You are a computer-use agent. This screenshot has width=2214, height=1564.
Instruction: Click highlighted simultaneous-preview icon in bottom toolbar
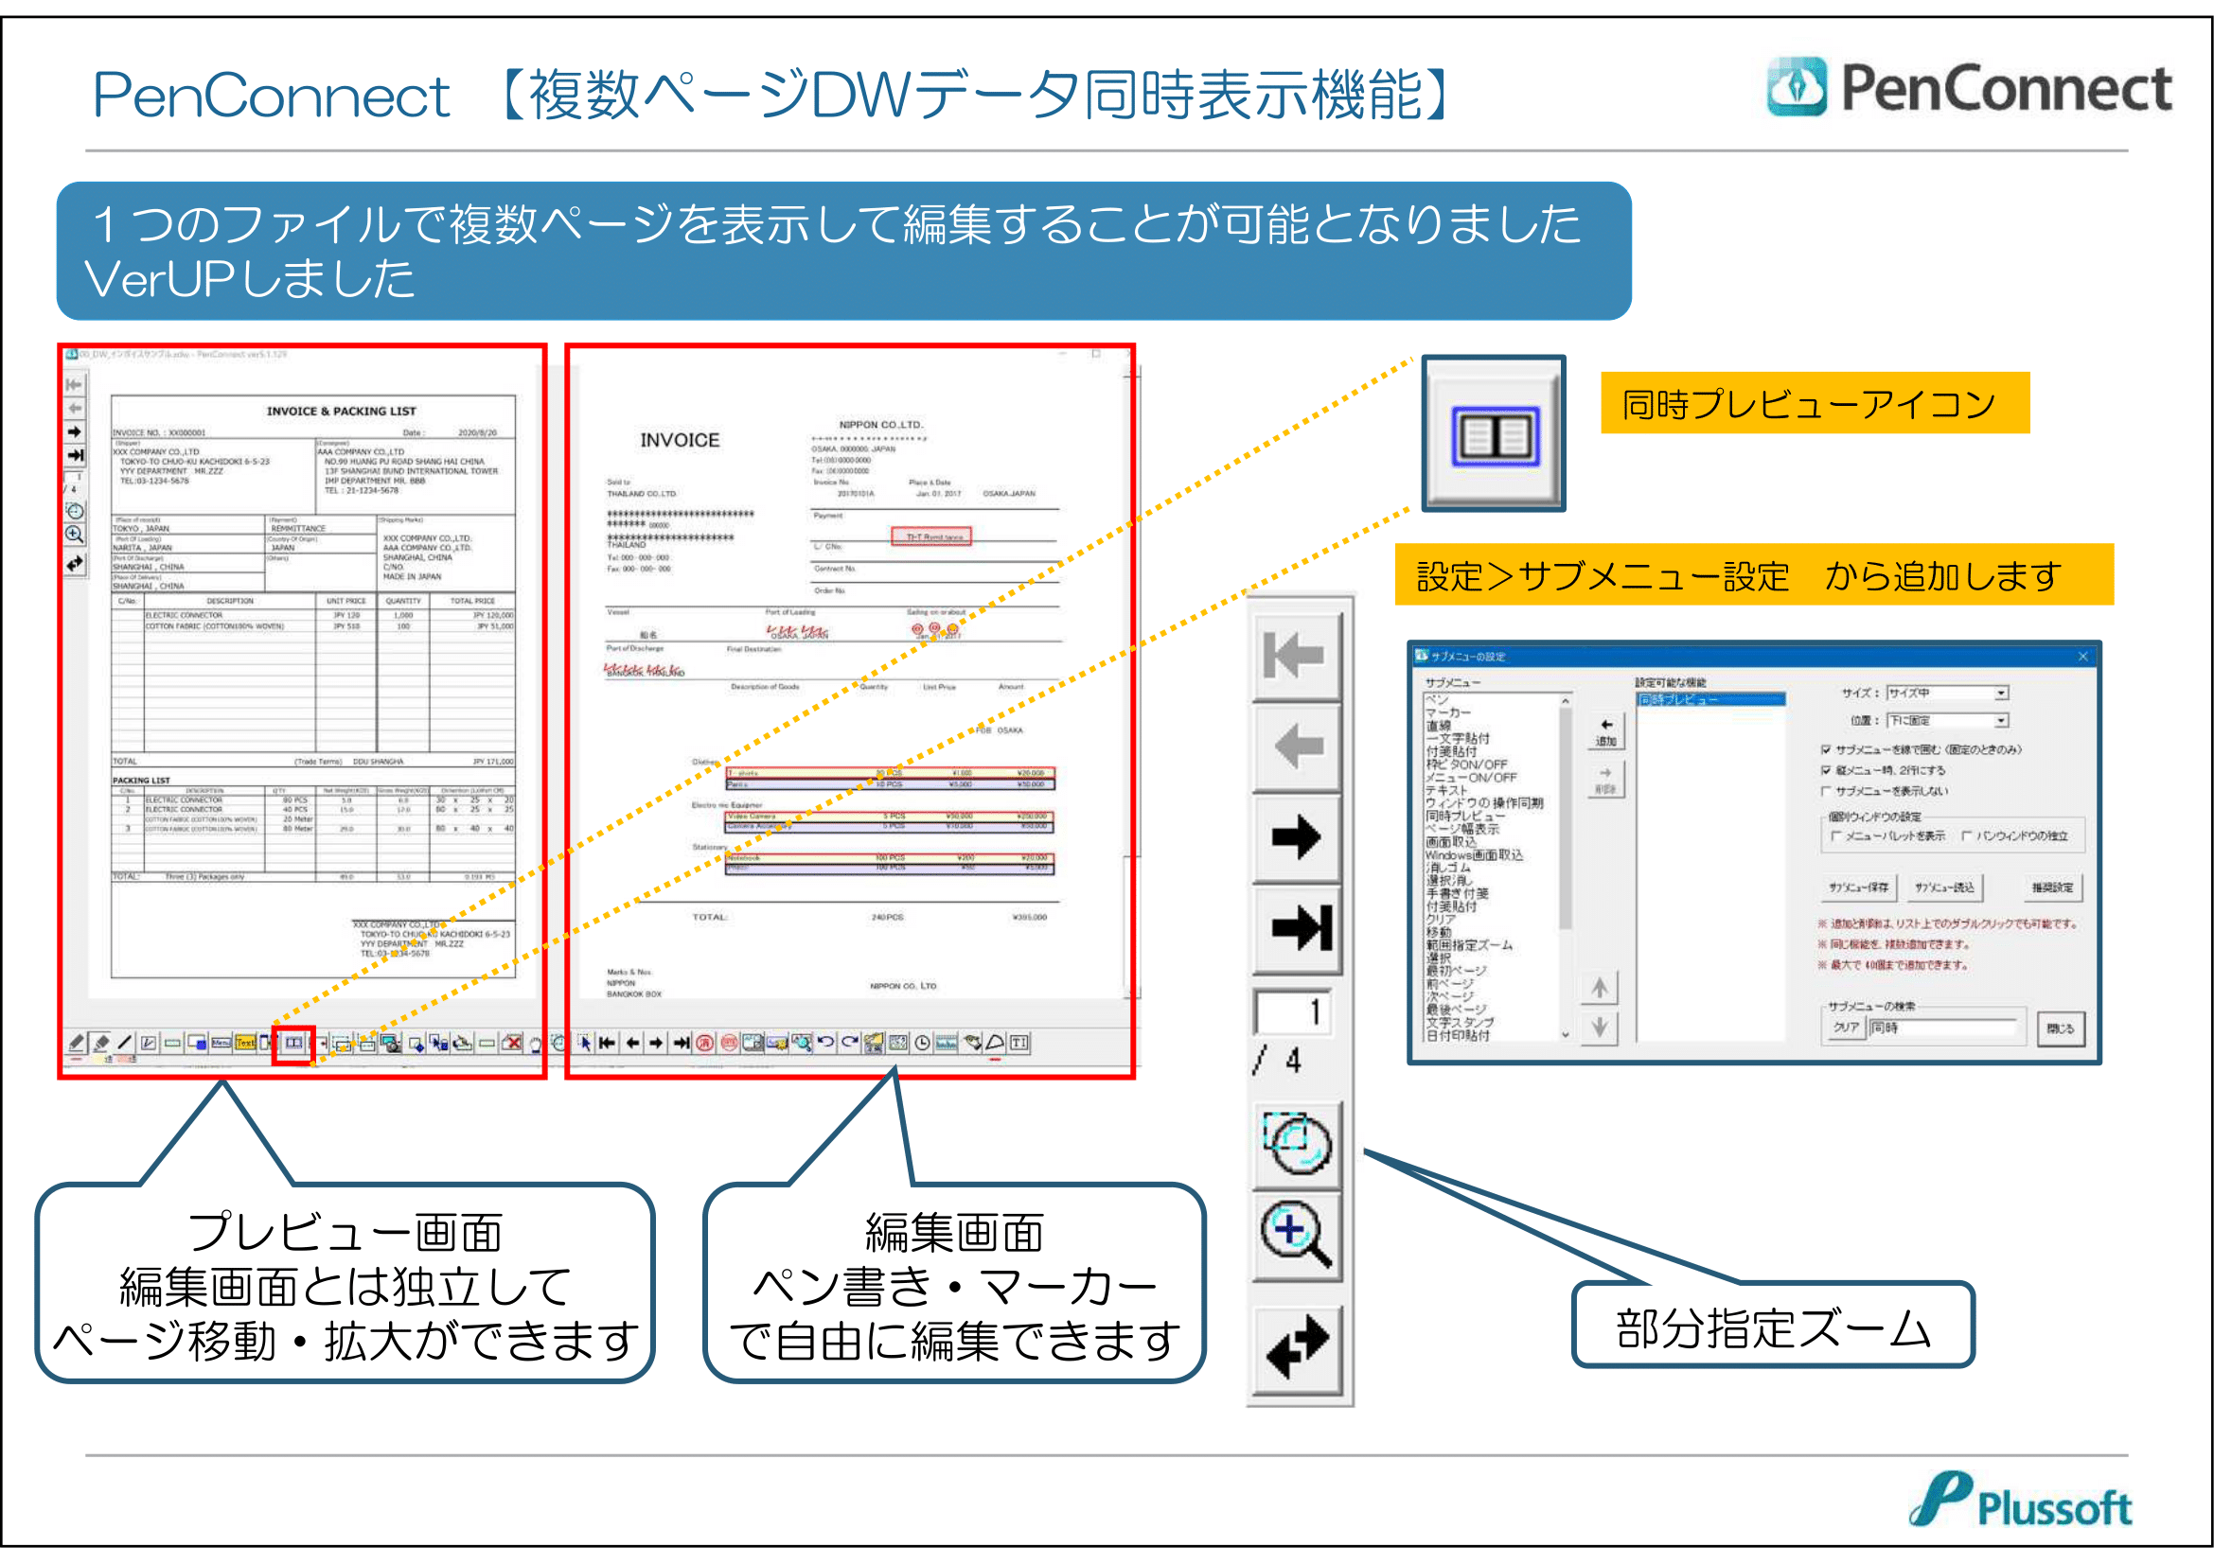coord(293,1043)
